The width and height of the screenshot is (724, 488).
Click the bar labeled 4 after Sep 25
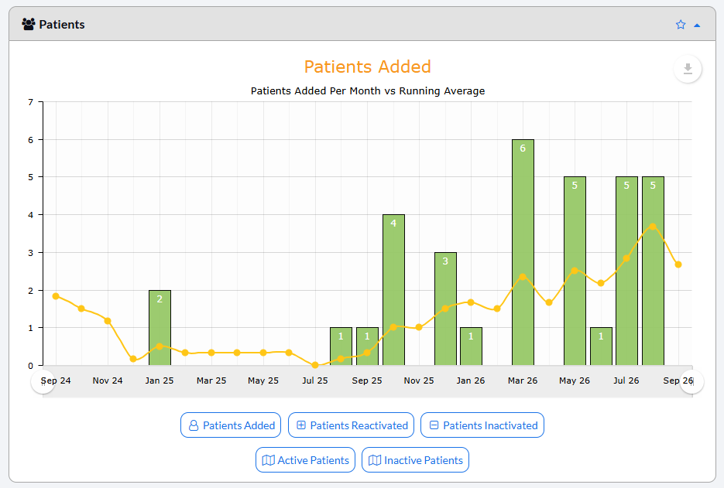point(393,290)
